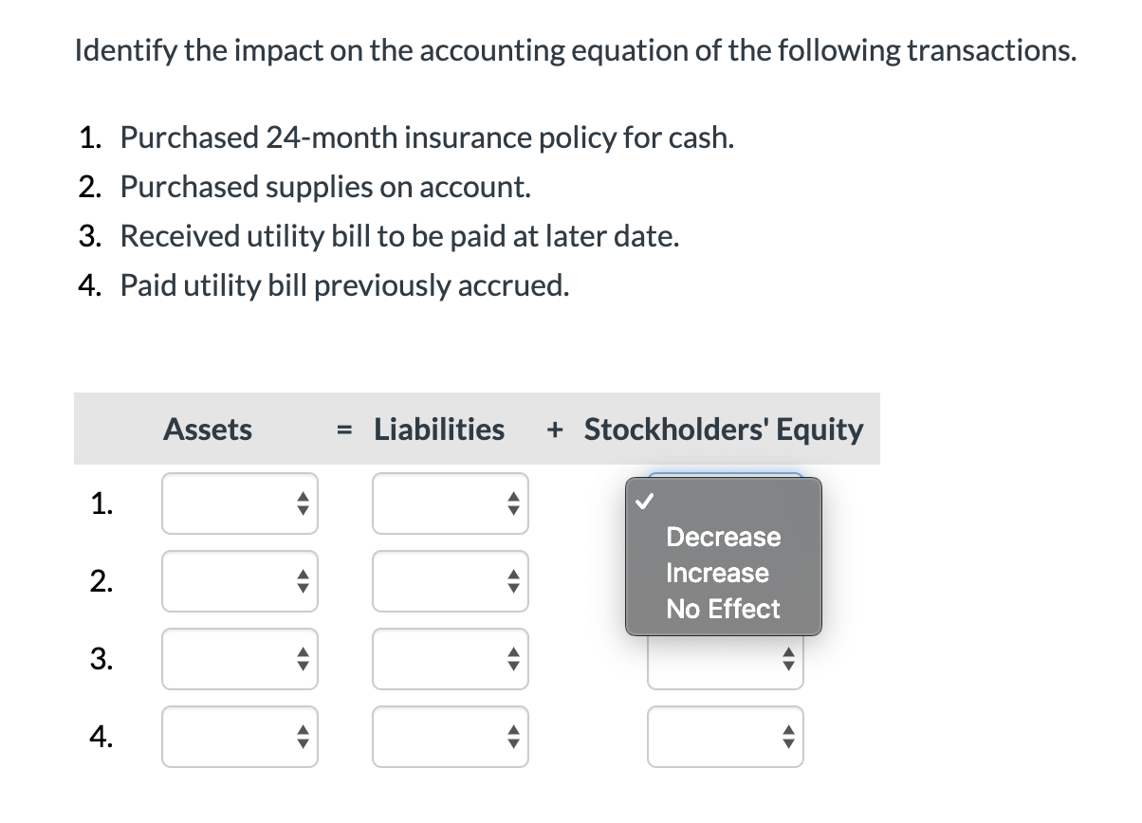Click transaction 3 list item text
Screen dimensions: 1142x823
(397, 235)
